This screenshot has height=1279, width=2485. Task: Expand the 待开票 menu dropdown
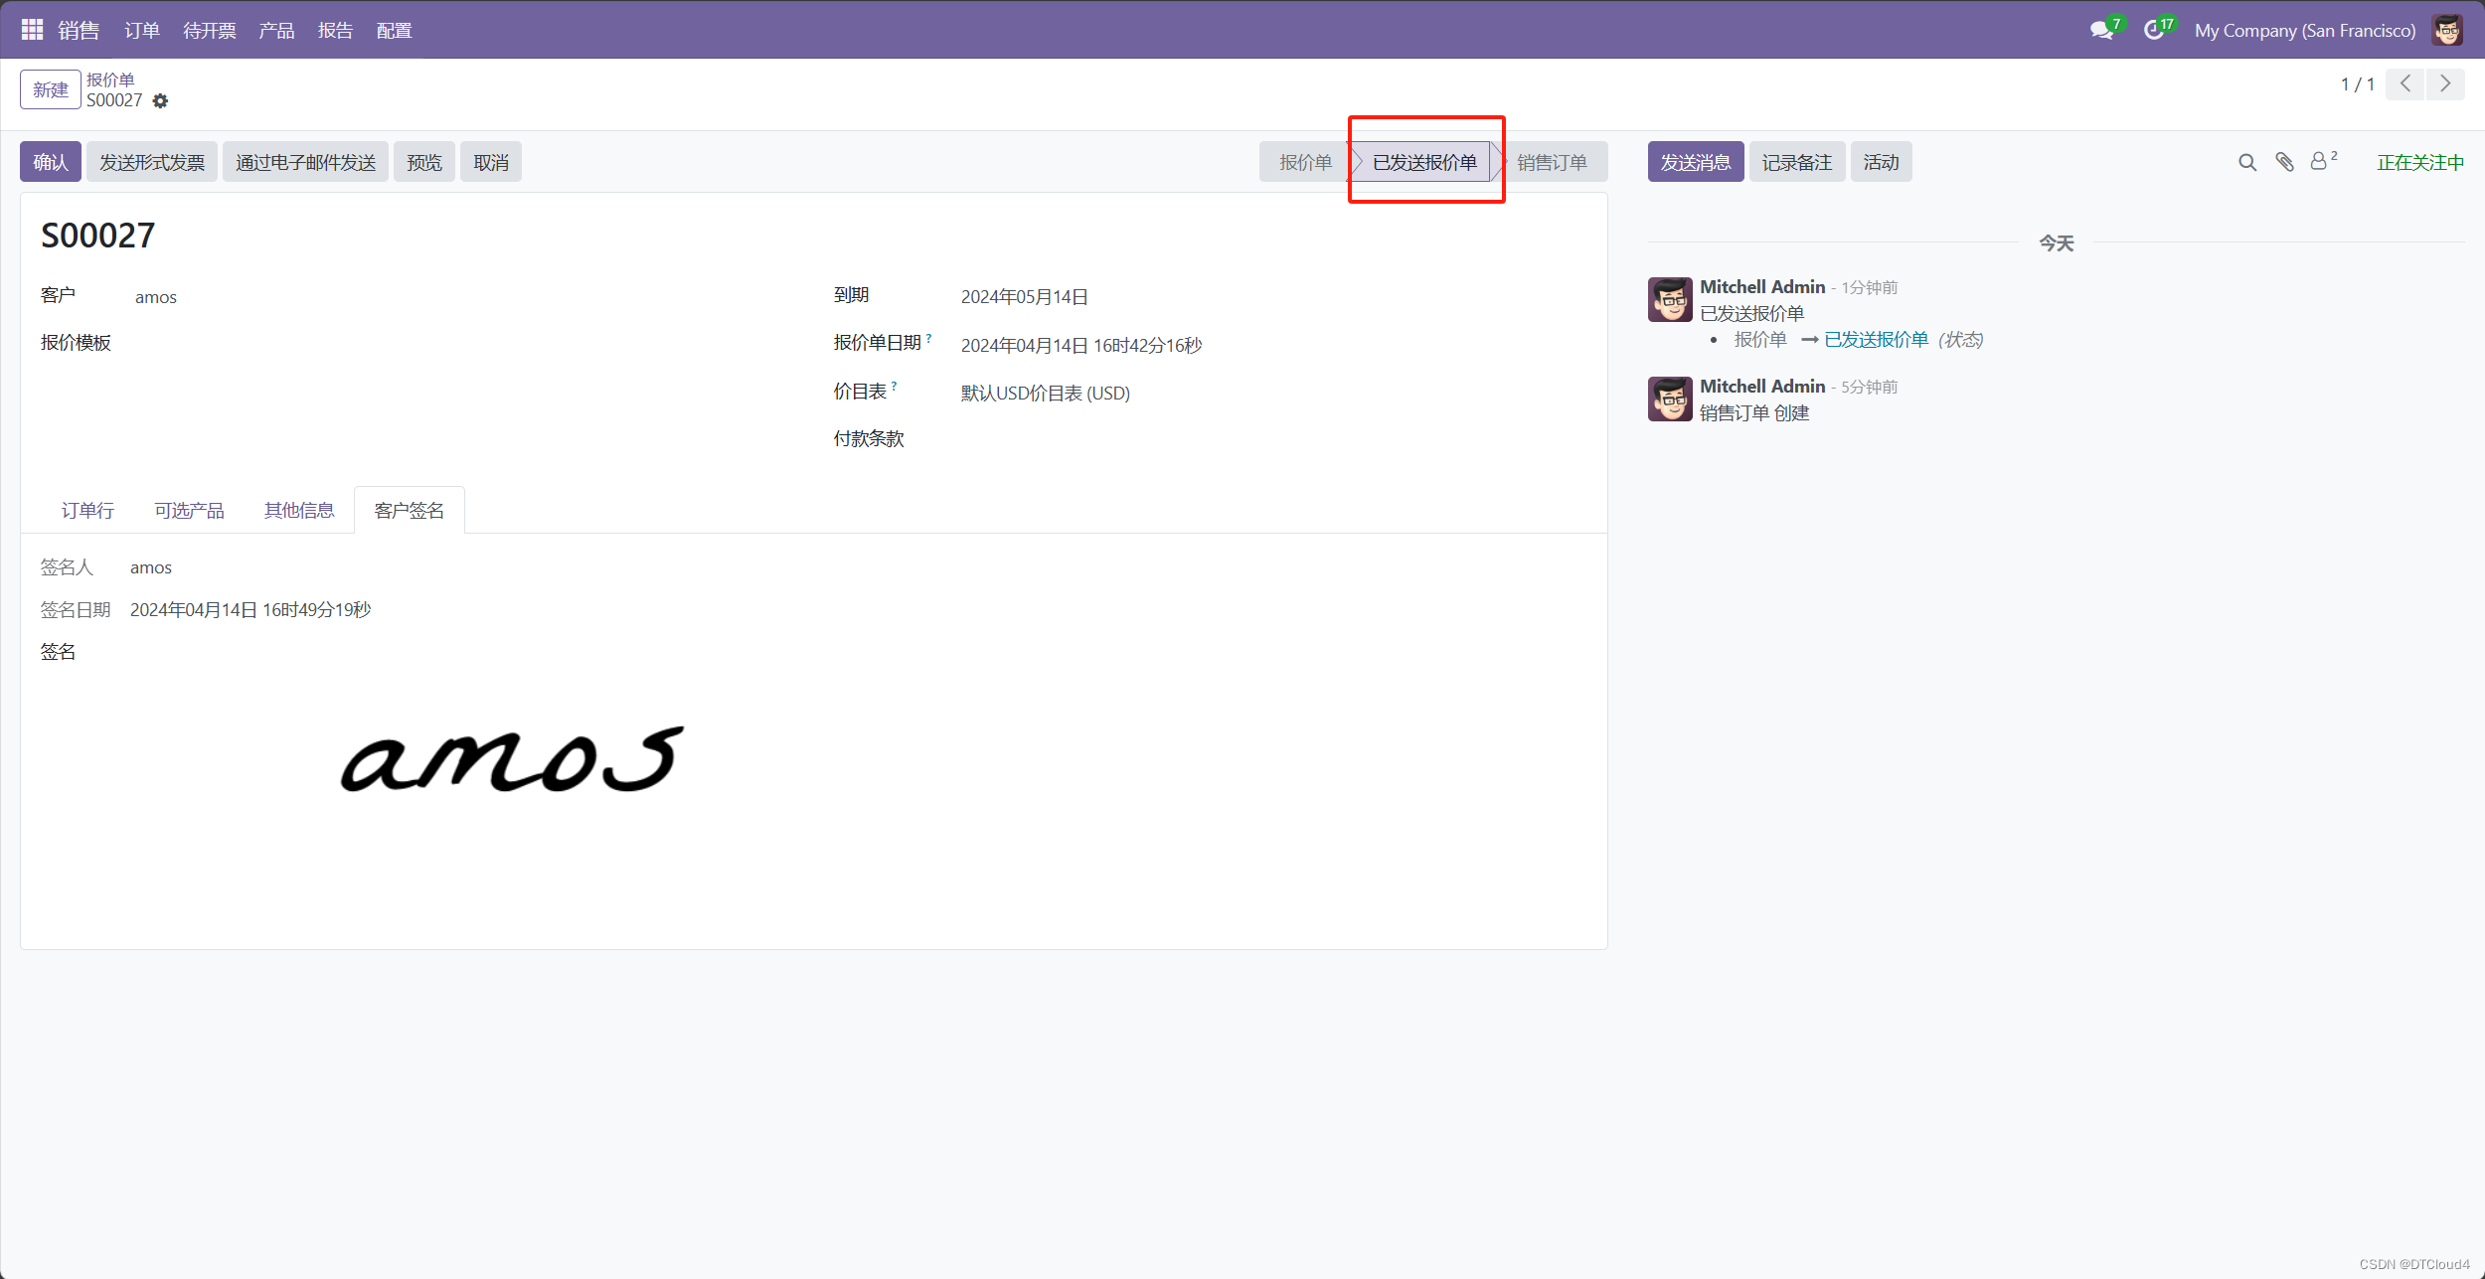210,30
